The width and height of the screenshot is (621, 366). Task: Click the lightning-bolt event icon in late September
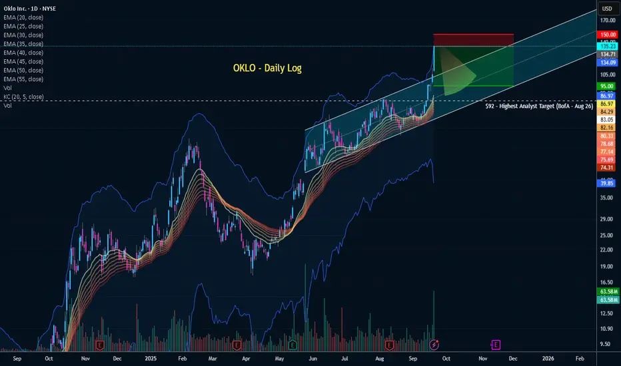click(x=434, y=345)
